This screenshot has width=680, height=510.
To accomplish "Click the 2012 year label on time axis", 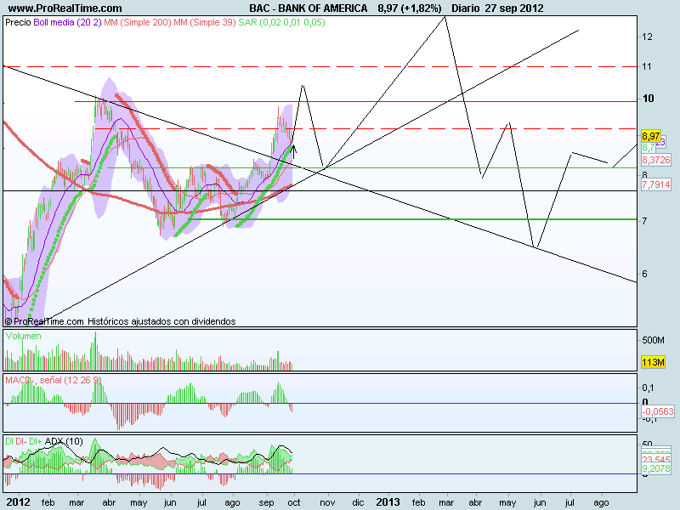I will click(x=19, y=502).
